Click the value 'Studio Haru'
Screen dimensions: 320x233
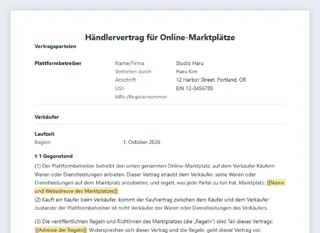click(190, 63)
